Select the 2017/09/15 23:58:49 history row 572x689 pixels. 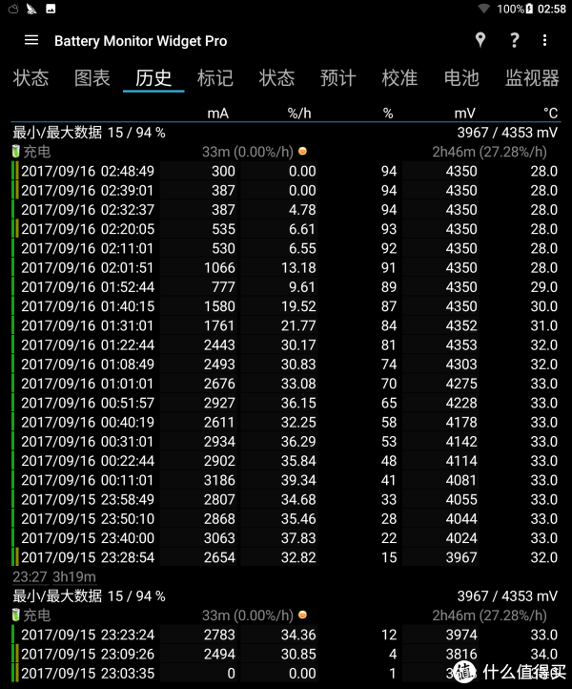tap(285, 500)
